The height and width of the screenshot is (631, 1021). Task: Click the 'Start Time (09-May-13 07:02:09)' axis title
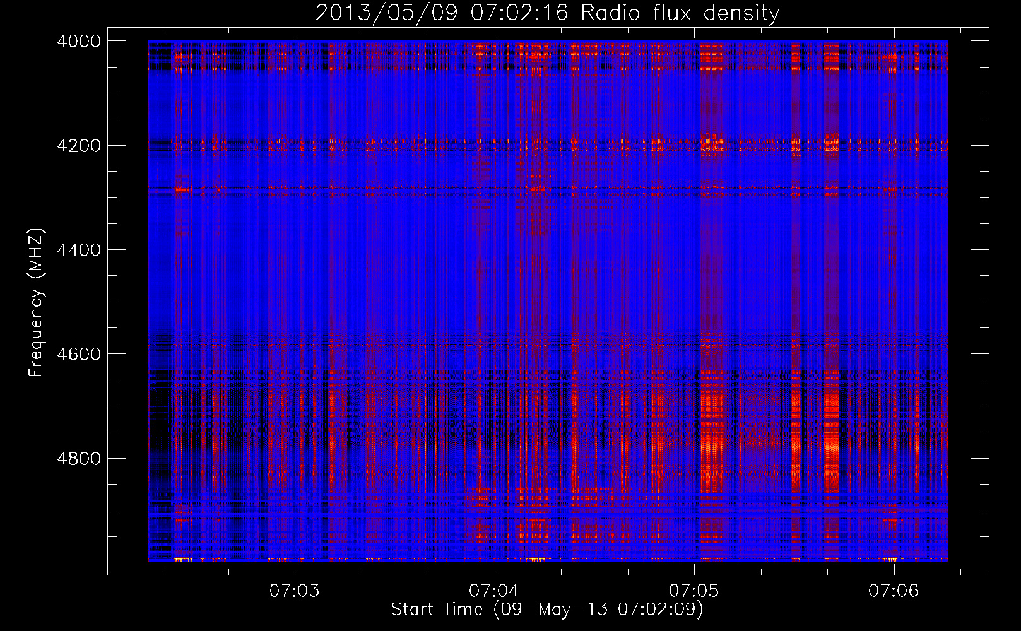[547, 610]
